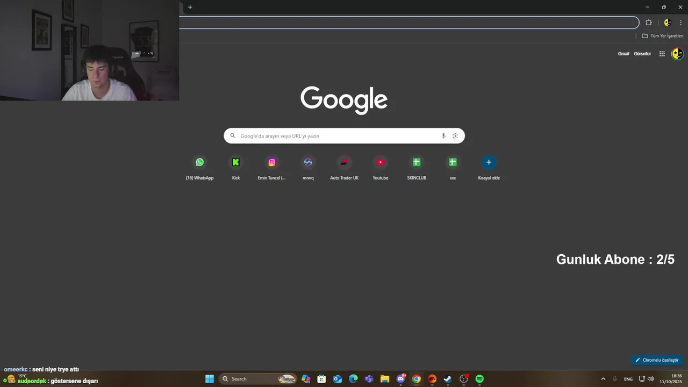Open File Explorer from the taskbar
The width and height of the screenshot is (688, 387).
[385, 379]
